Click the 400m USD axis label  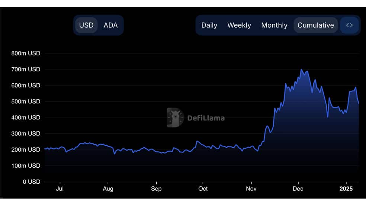[26, 118]
